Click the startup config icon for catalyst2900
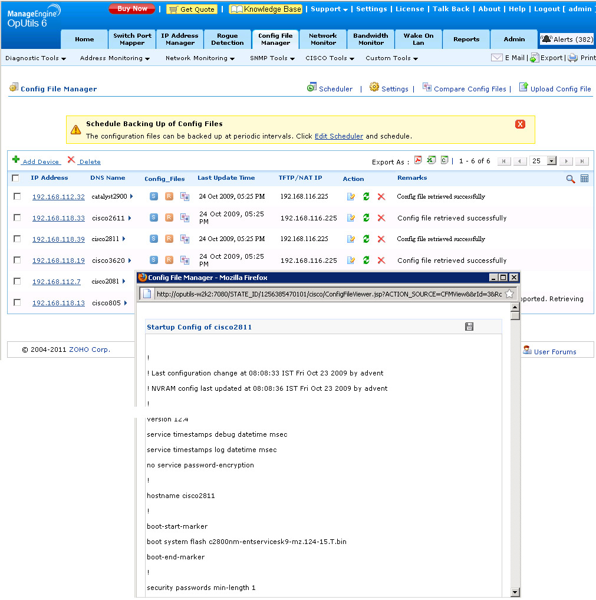The width and height of the screenshot is (596, 600). click(x=153, y=196)
